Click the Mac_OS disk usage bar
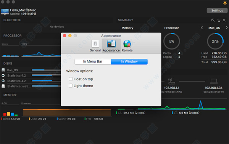The image size is (229, 144). tap(46, 70)
